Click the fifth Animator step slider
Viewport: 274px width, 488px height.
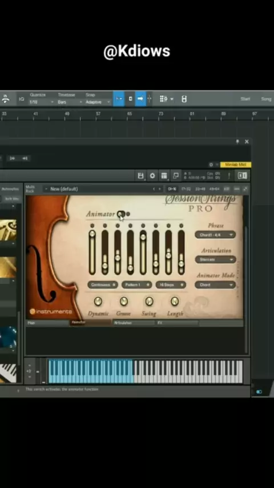tap(143, 253)
